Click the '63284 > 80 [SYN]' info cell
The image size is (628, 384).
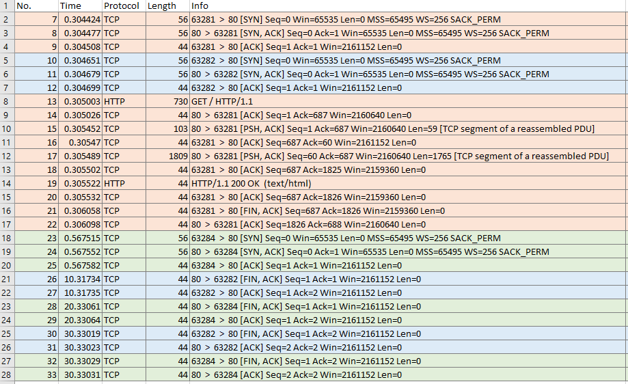tap(409, 238)
